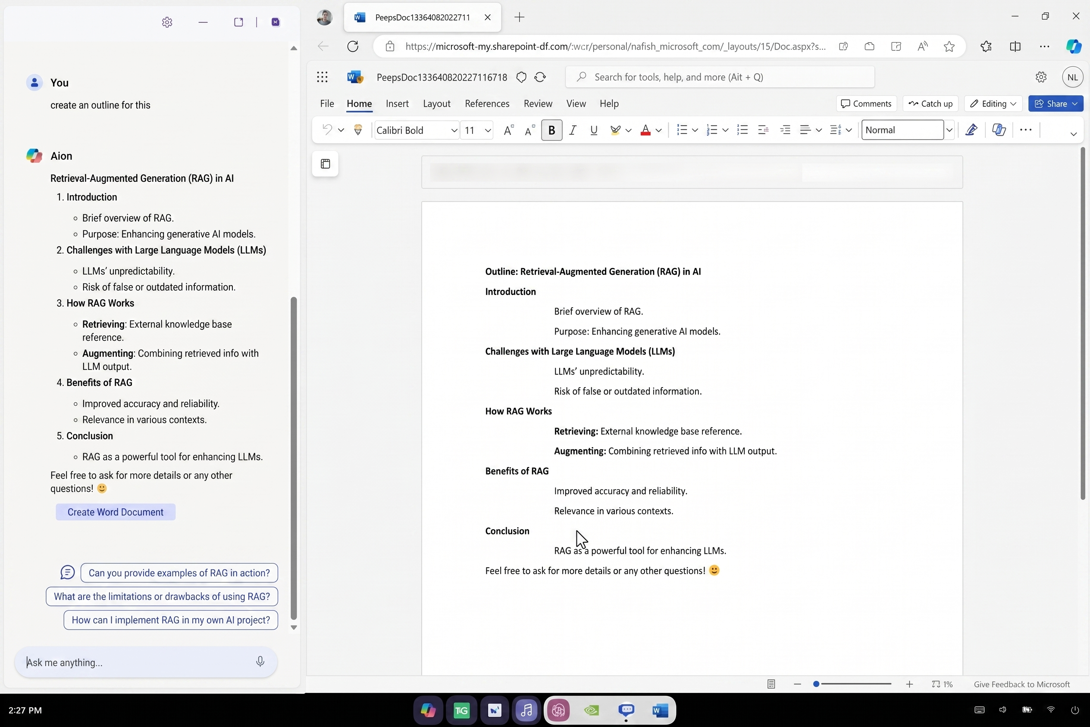
Task: Open line spacing dropdown arrow
Action: click(x=849, y=131)
